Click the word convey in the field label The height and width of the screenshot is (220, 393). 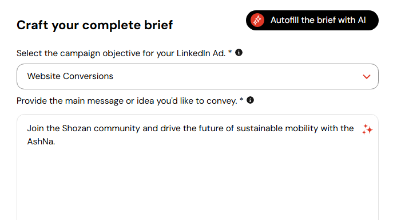(222, 101)
